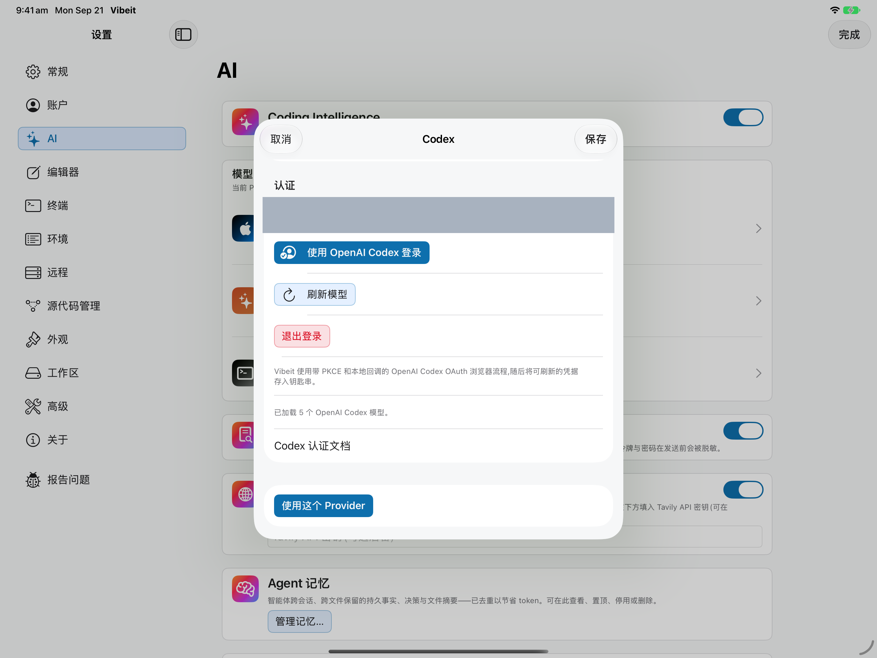The image size is (877, 658).
Task: Select 终端 in settings sidebar
Action: (102, 205)
